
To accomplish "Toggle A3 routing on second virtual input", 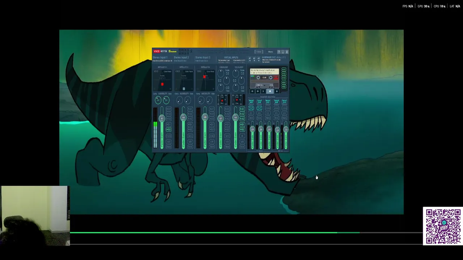I will tap(242, 119).
